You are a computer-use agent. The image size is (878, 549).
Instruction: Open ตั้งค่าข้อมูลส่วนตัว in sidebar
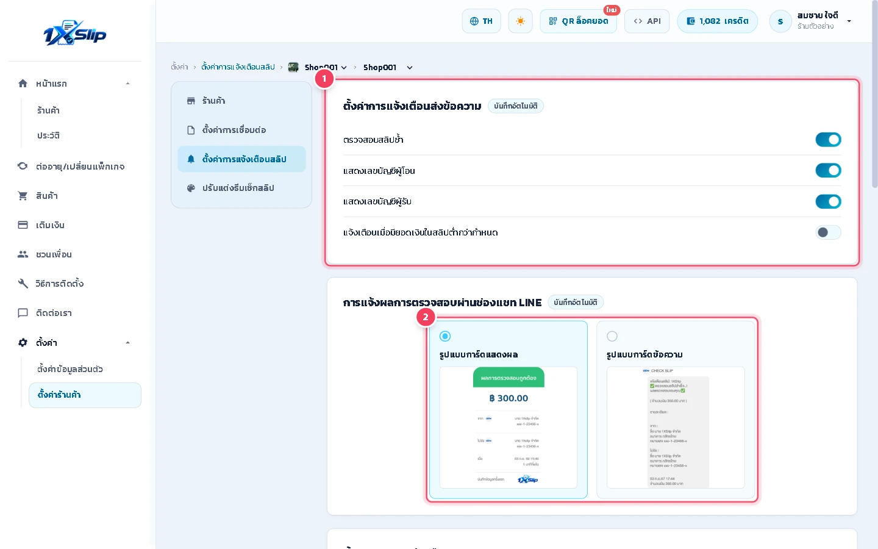click(x=70, y=369)
